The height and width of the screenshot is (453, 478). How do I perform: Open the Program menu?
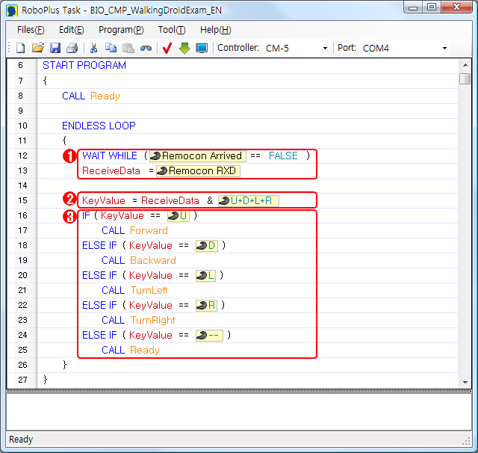pyautogui.click(x=121, y=30)
